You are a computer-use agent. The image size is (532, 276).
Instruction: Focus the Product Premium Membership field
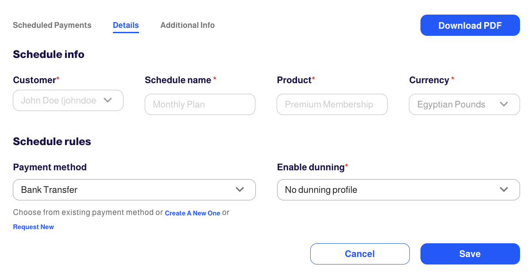[x=332, y=104]
